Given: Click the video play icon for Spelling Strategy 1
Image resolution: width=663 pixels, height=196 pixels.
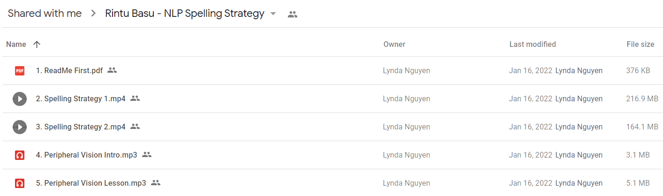Looking at the screenshot, I should coord(19,99).
